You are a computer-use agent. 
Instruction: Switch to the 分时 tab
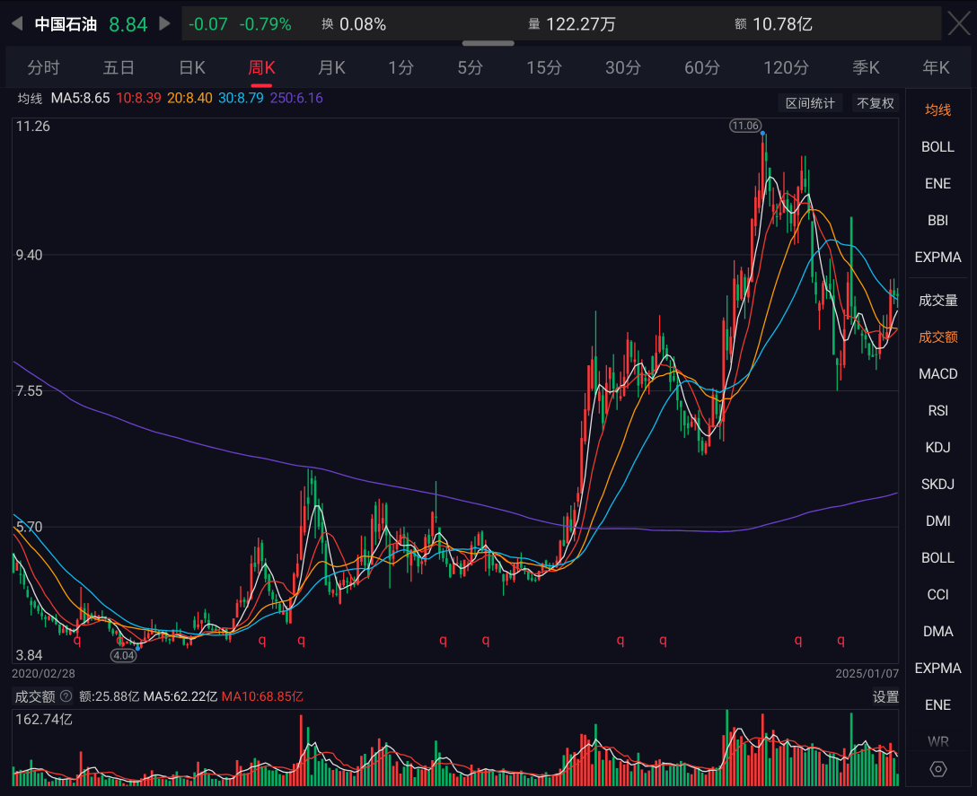[x=43, y=67]
